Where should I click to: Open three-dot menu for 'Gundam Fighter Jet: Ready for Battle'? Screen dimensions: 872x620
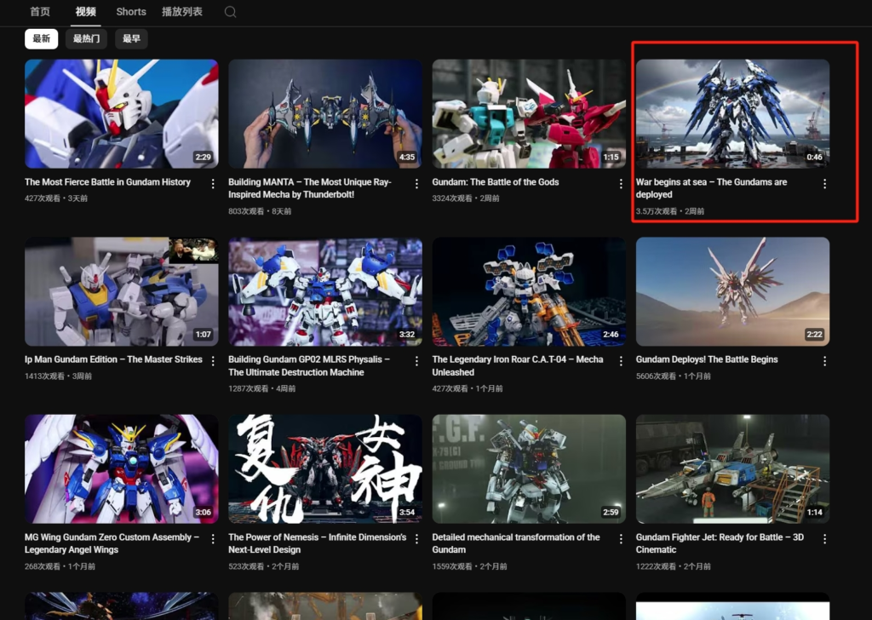coord(824,539)
